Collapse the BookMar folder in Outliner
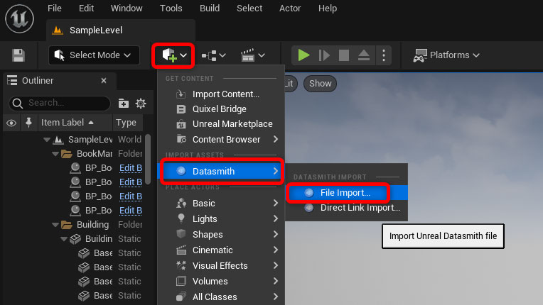This screenshot has height=305, width=543. tap(55, 154)
